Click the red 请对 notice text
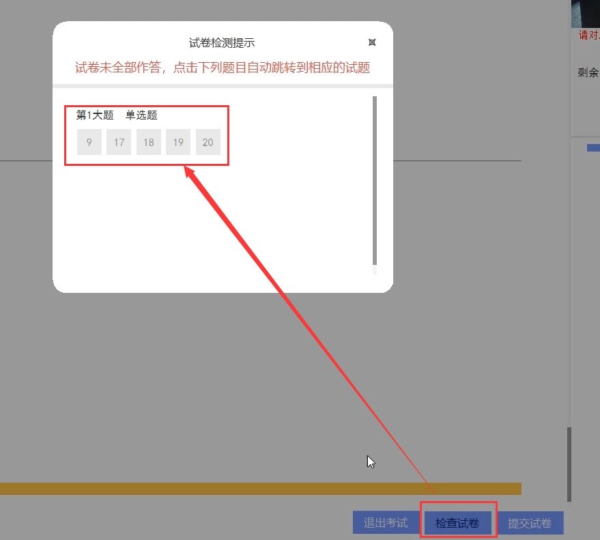The height and width of the screenshot is (540, 600). pos(588,35)
